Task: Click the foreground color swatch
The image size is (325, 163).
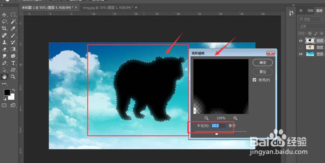Action: click(7, 92)
